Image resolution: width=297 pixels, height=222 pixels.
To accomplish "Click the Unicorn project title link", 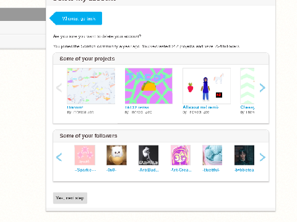I will coord(75,107).
